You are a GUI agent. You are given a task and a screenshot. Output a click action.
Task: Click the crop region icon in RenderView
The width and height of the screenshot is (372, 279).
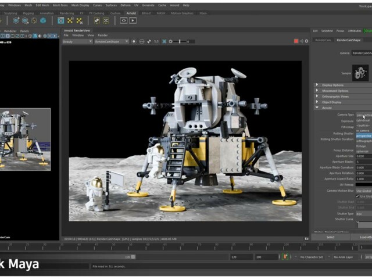pos(164,41)
